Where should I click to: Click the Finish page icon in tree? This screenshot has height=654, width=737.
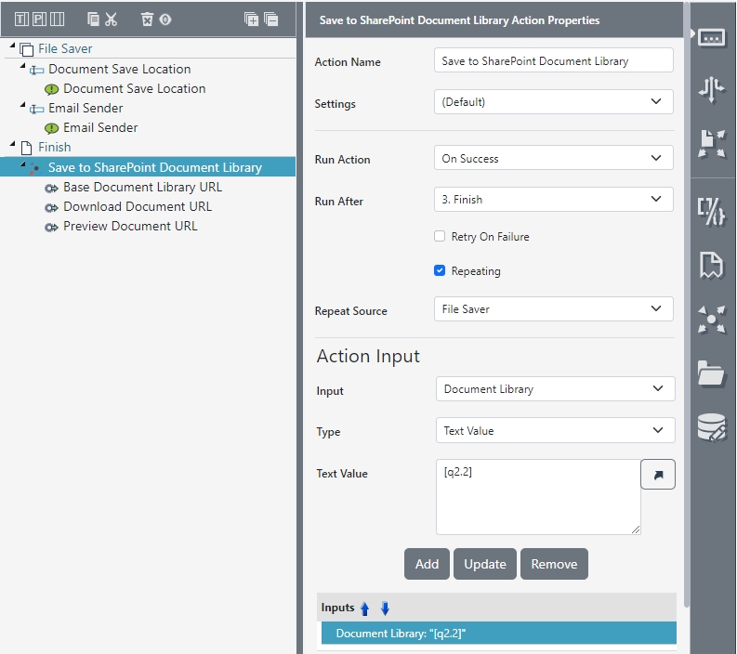pyautogui.click(x=27, y=148)
